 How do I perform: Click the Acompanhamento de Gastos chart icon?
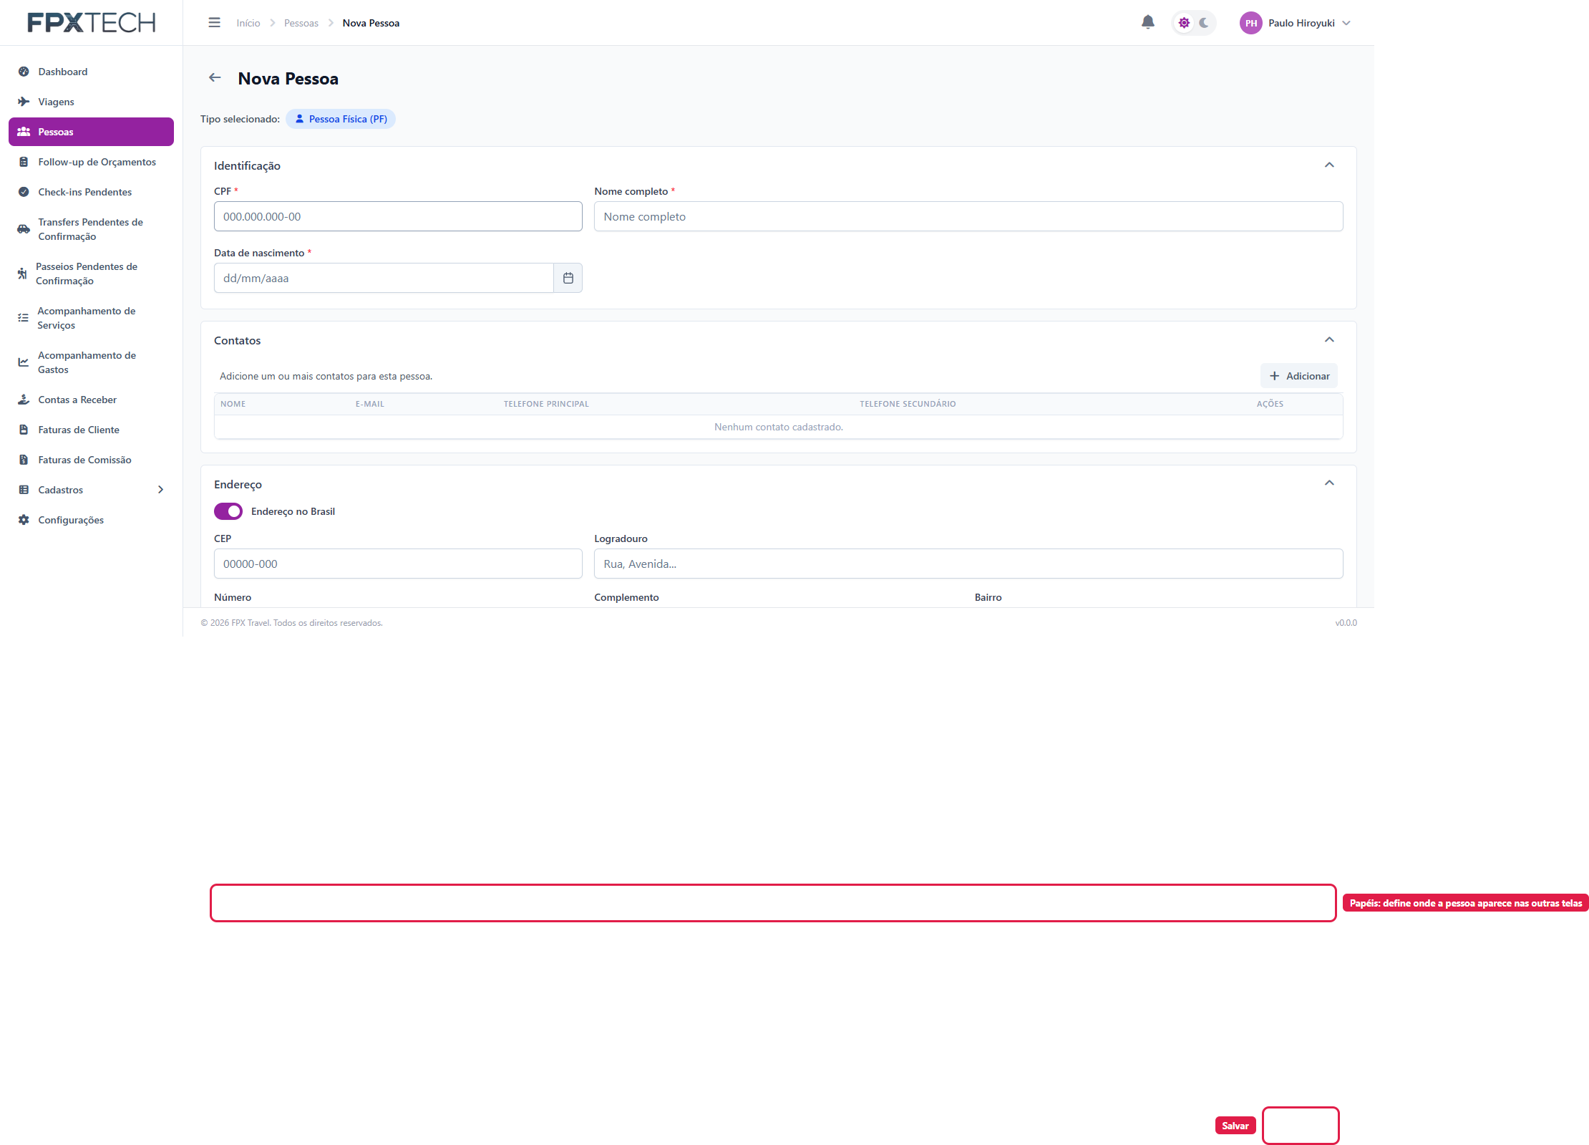24,362
